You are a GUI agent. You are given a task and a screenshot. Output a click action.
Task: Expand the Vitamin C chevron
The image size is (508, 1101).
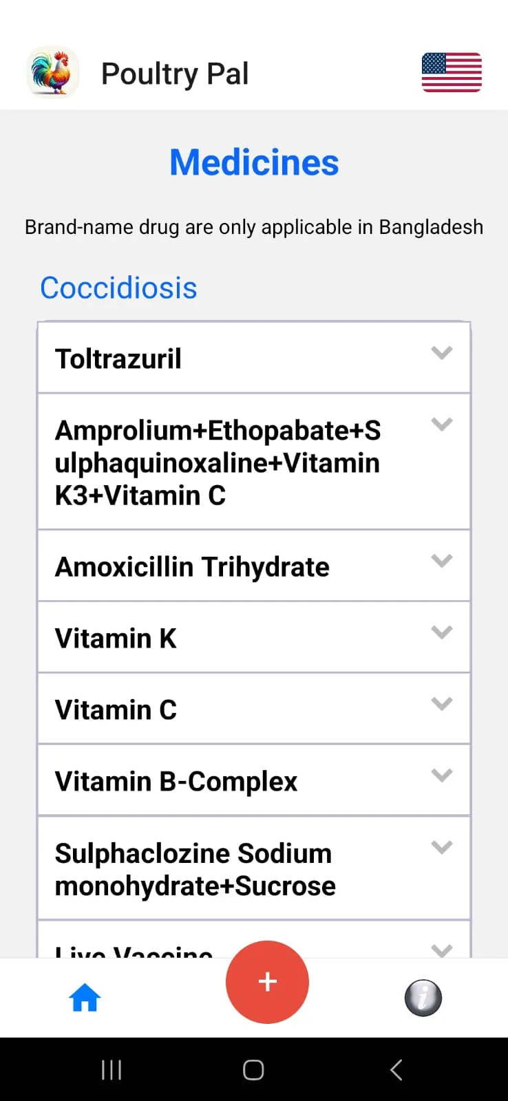pos(441,703)
